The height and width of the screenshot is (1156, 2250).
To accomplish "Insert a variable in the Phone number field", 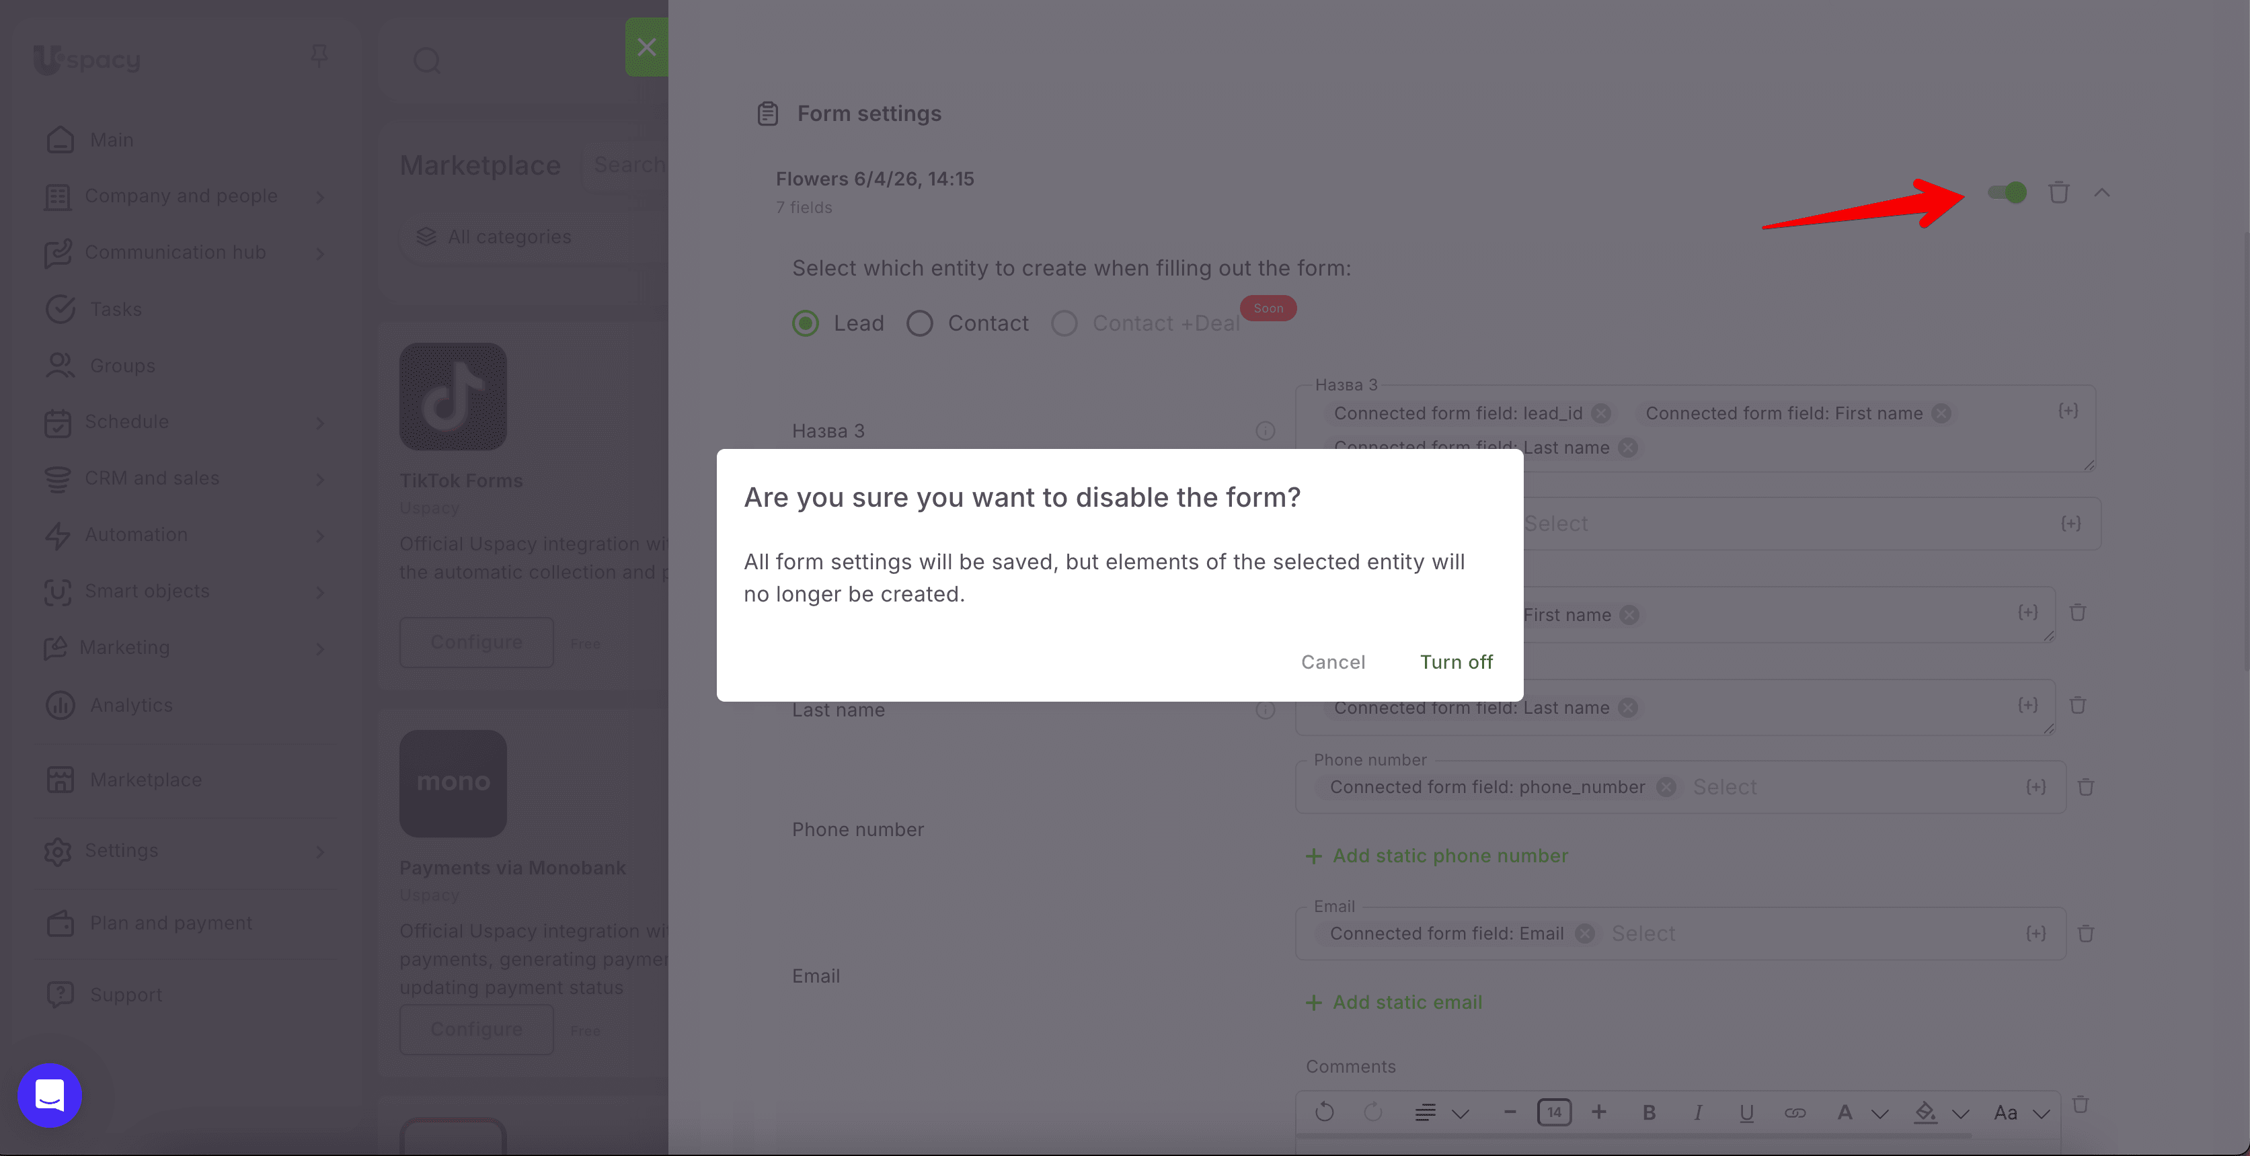I will 2036,786.
